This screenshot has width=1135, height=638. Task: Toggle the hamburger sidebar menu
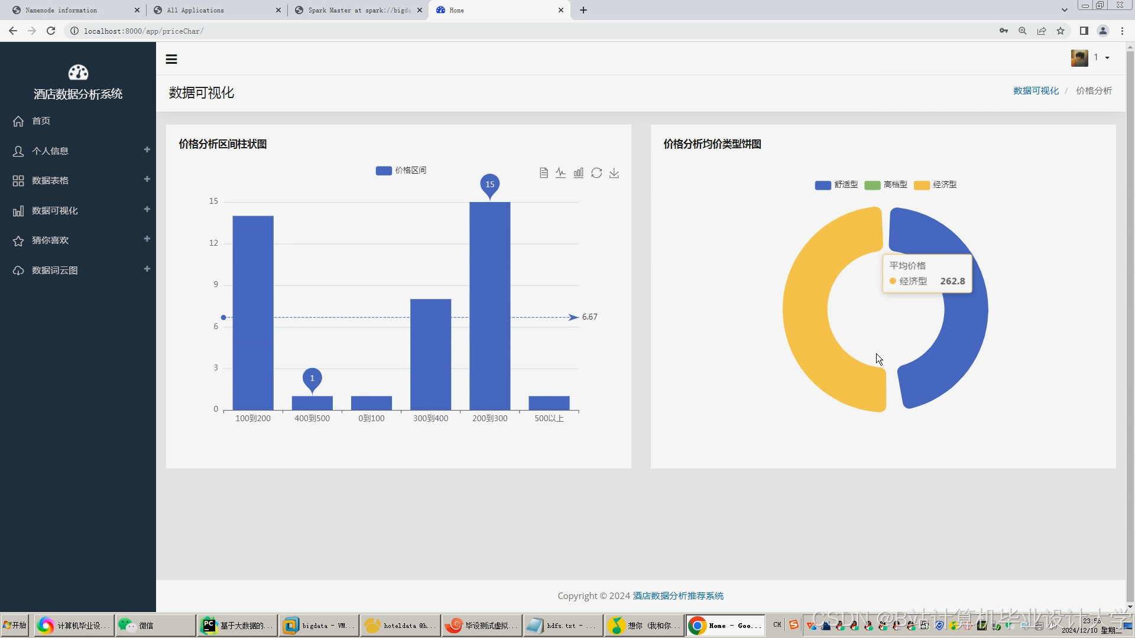[x=171, y=59]
